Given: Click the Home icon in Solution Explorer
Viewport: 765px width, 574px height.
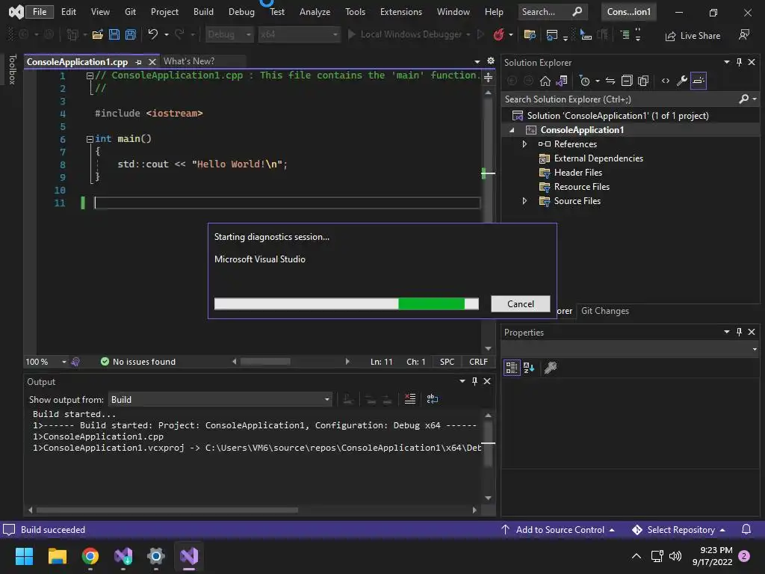Looking at the screenshot, I should tap(545, 81).
